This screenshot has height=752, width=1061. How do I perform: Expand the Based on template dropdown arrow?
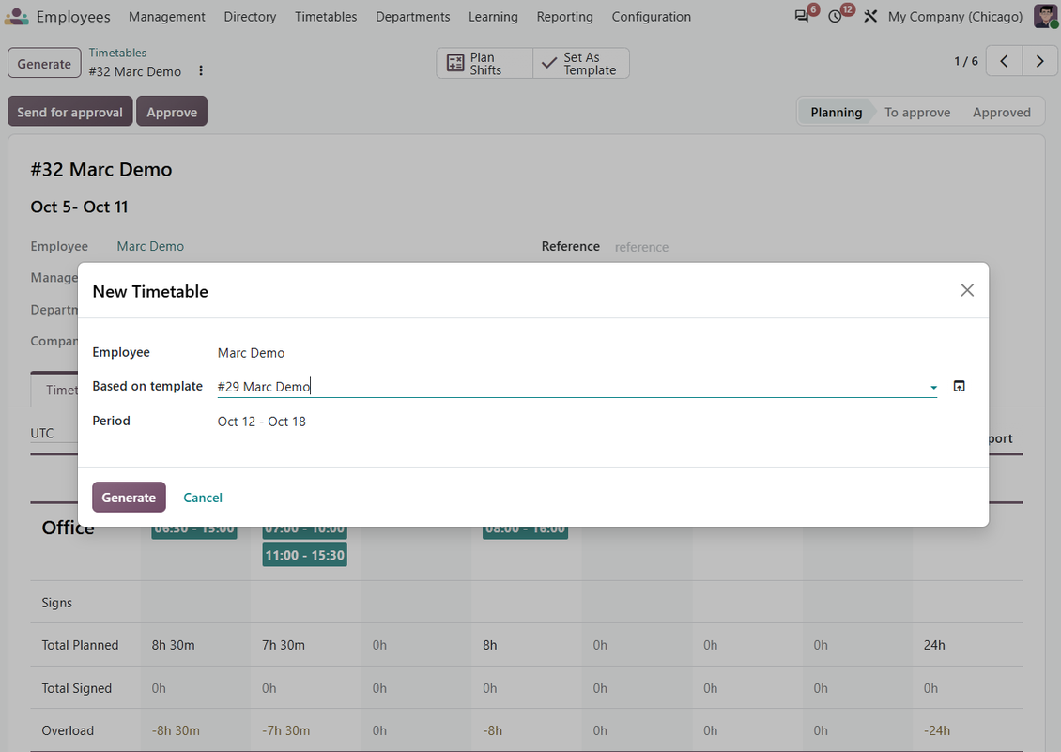point(933,387)
